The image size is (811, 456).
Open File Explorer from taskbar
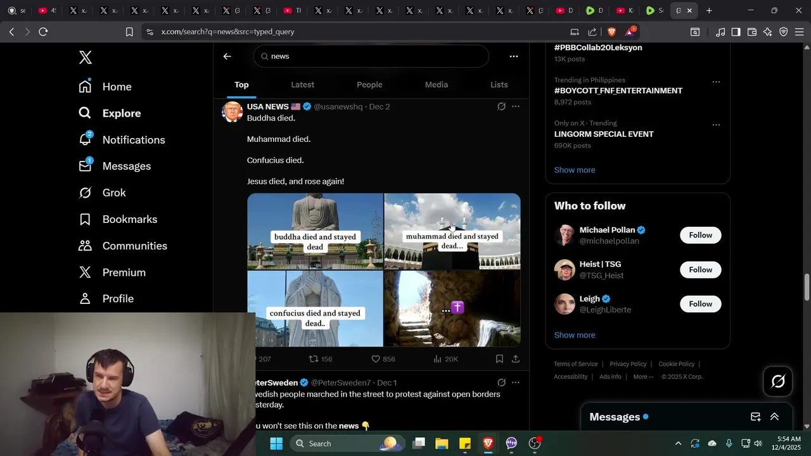pyautogui.click(x=442, y=443)
